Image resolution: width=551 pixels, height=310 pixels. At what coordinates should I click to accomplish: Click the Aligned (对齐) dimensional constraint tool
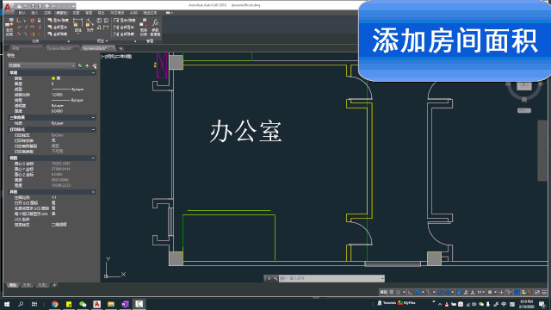coord(90,26)
